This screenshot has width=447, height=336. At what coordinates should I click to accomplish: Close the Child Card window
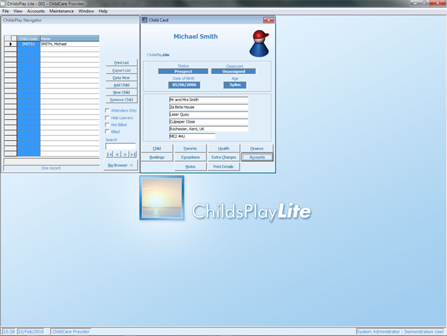[268, 20]
